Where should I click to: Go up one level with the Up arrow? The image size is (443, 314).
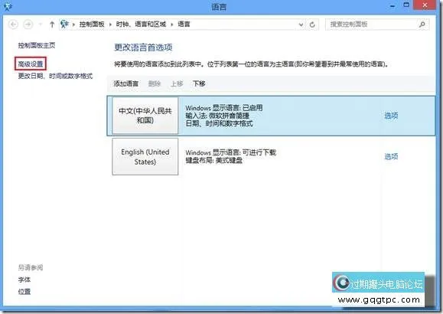52,25
